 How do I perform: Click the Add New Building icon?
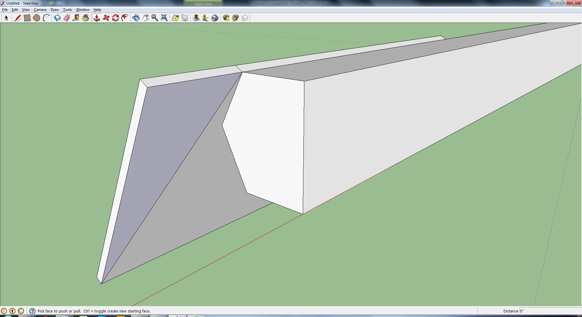click(196, 18)
